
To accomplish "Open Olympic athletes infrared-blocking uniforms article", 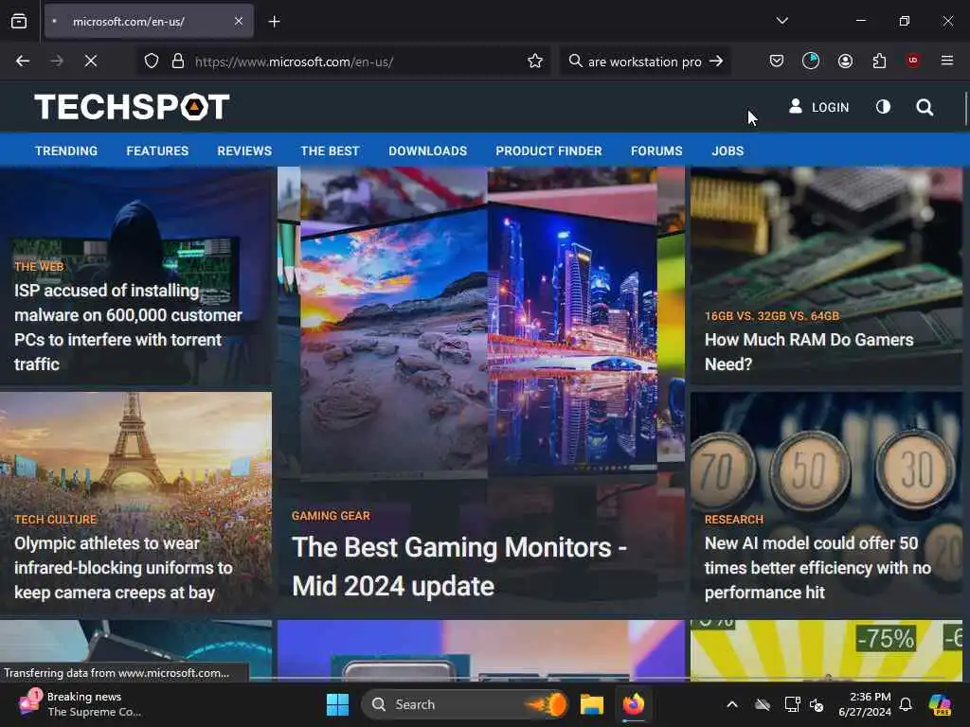I will tap(123, 568).
